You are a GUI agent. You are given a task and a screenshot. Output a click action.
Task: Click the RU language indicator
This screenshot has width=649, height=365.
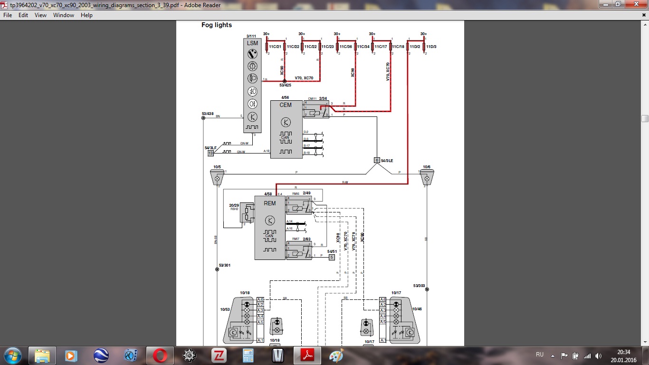tap(540, 355)
